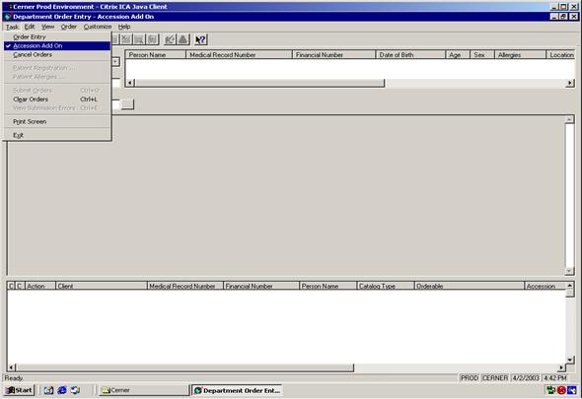The image size is (582, 399).
Task: Select the checked Accession Add On item
Action: pos(57,45)
